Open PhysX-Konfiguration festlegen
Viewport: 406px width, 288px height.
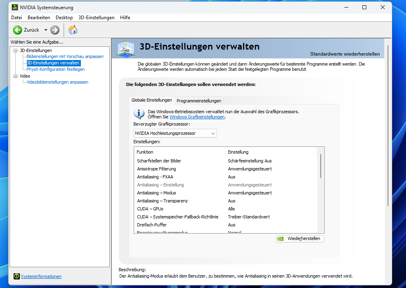pos(56,69)
